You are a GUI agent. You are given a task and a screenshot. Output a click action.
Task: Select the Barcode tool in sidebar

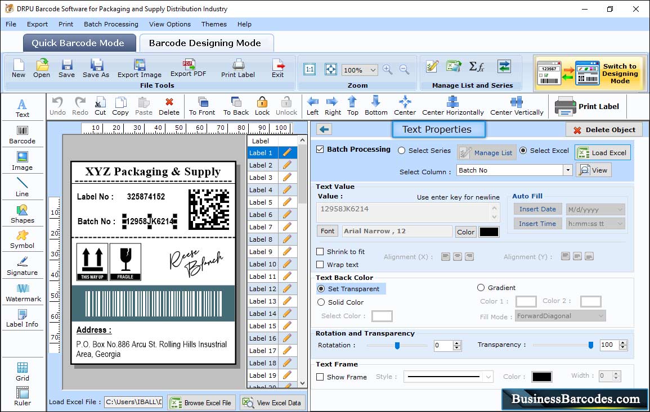(x=23, y=135)
